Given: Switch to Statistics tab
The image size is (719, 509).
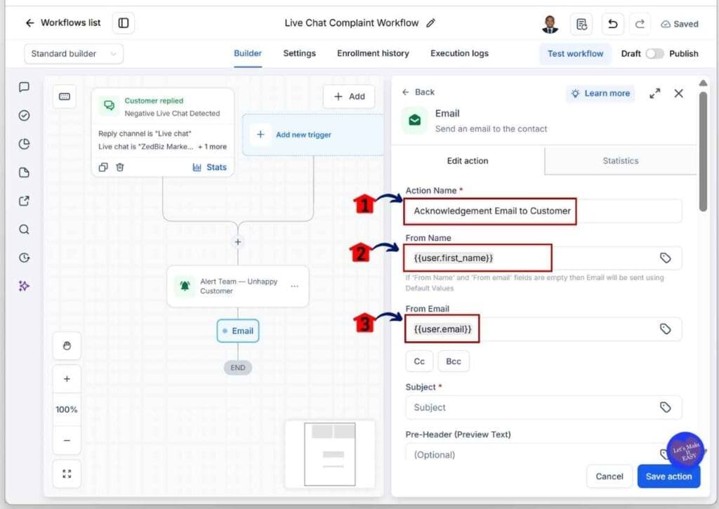Looking at the screenshot, I should coord(621,161).
